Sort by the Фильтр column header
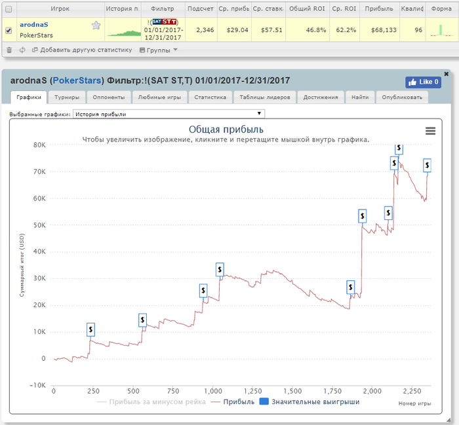This screenshot has width=459, height=425. [x=163, y=9]
